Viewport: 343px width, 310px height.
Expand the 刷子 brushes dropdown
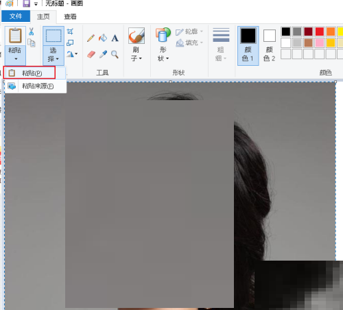tap(141, 58)
